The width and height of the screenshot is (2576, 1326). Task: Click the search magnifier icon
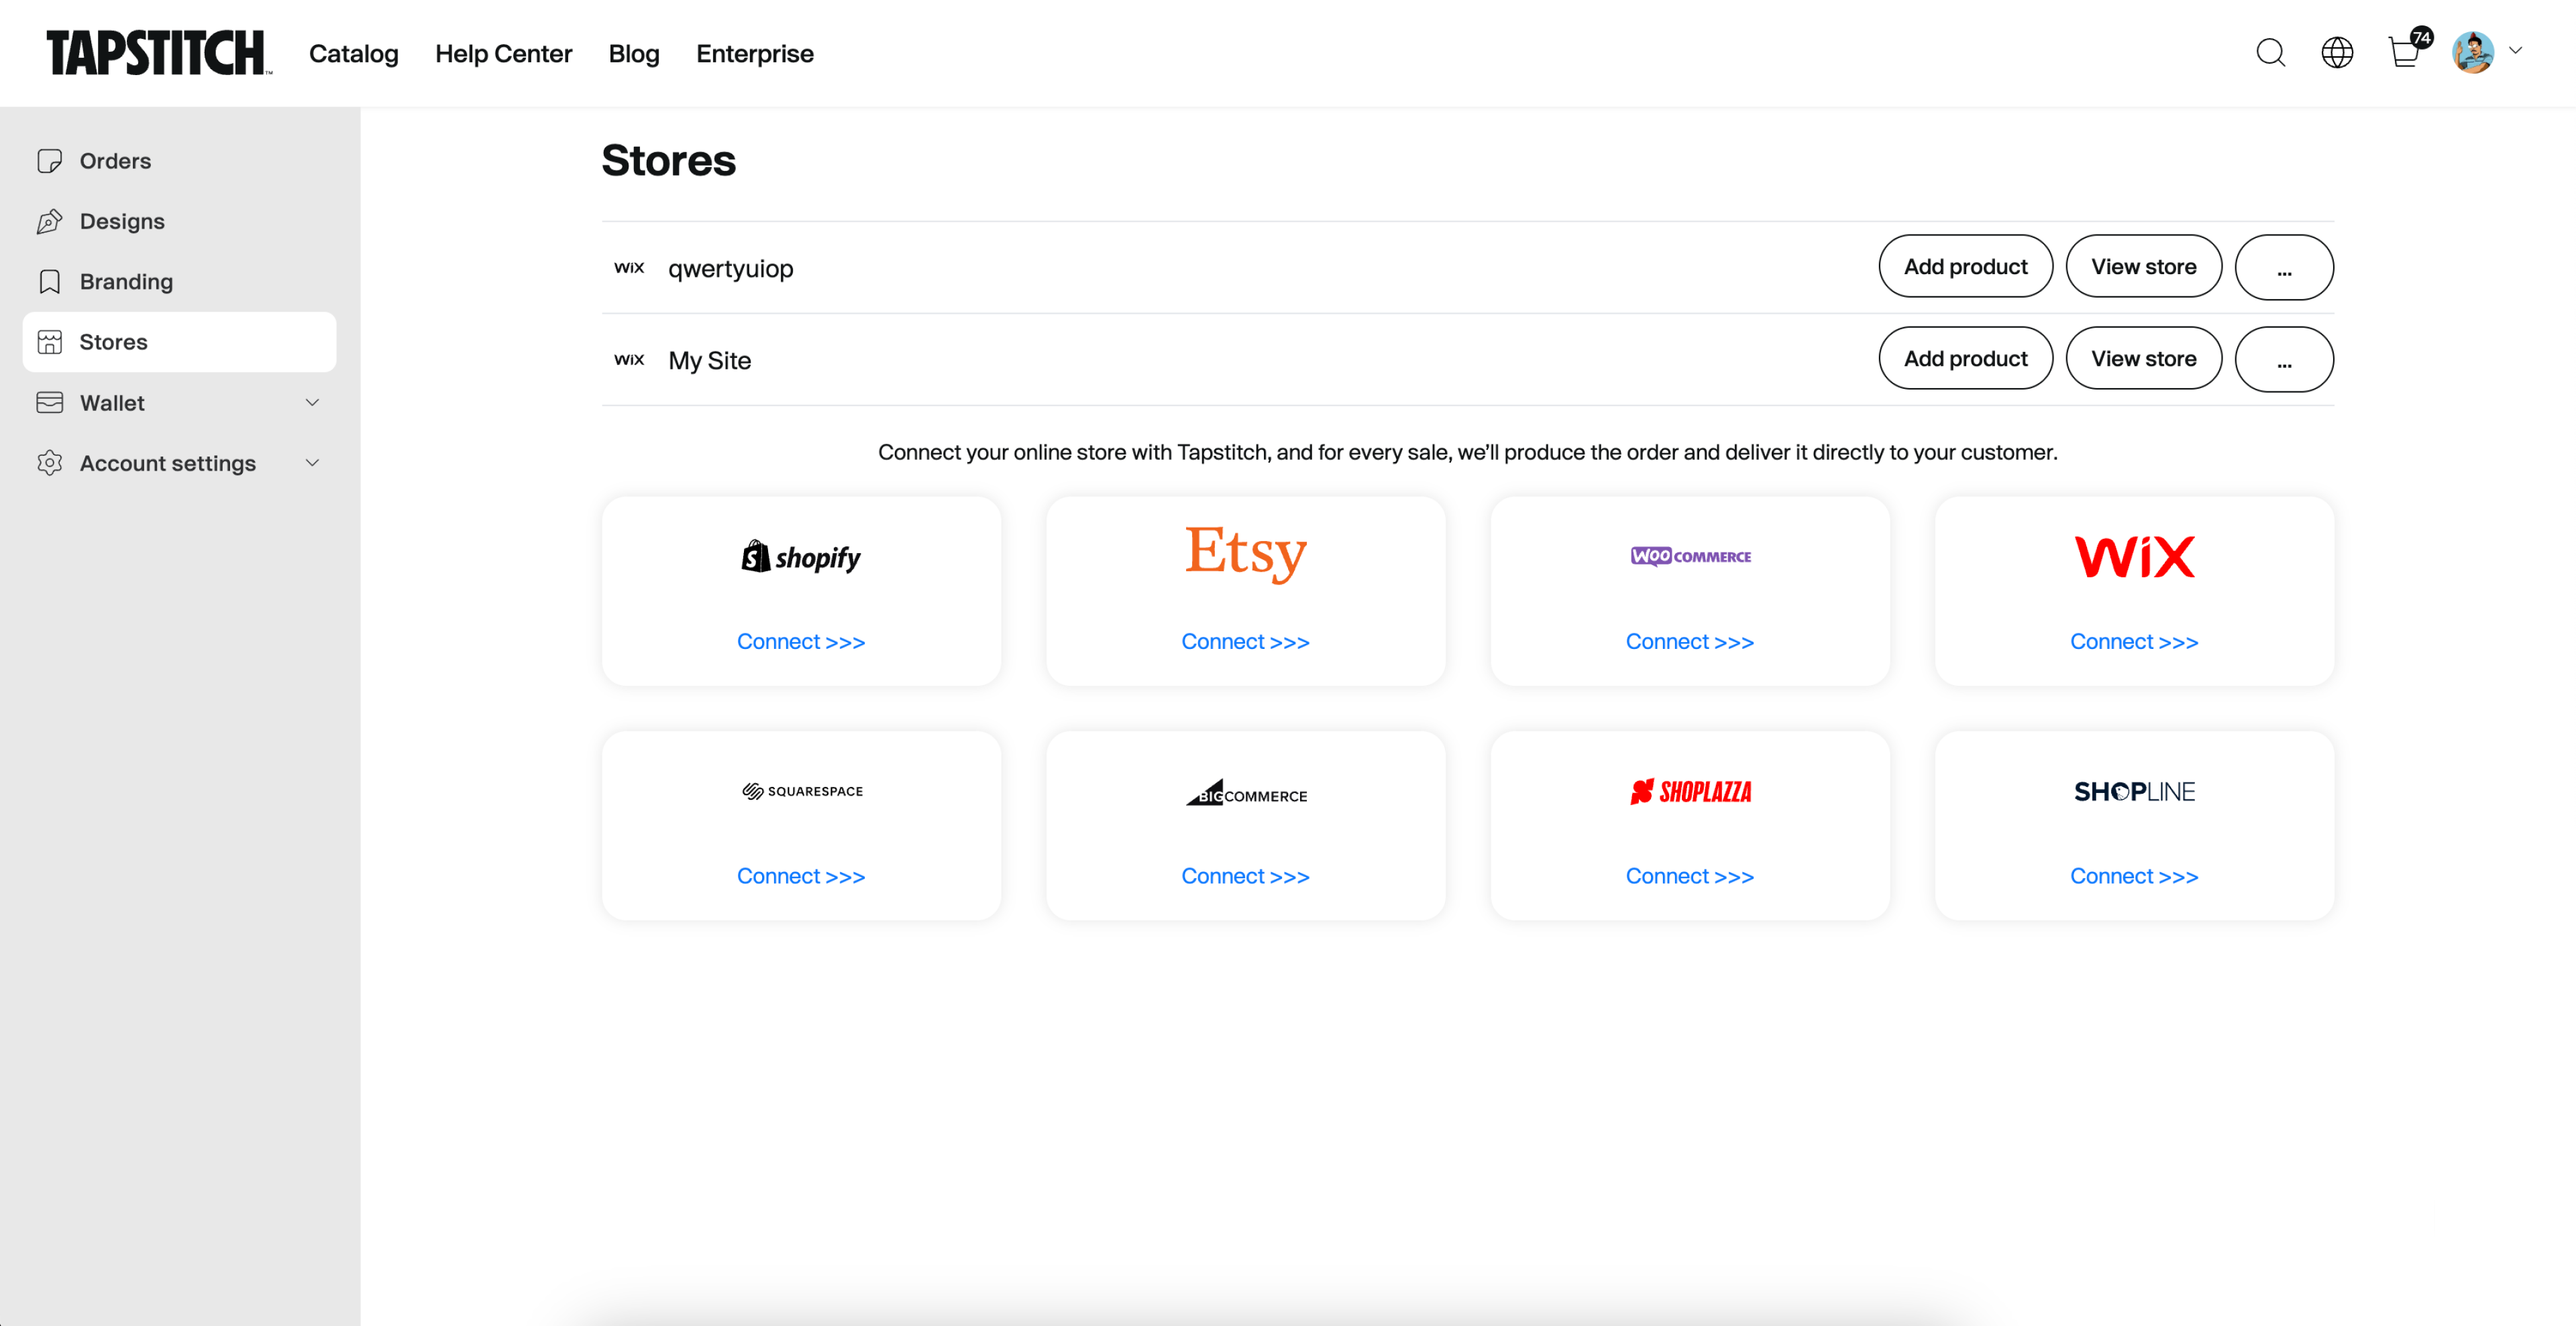[x=2270, y=52]
